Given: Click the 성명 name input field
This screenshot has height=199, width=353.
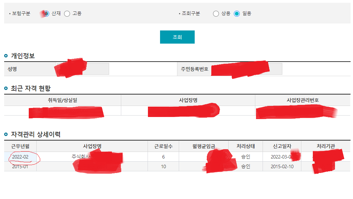Looking at the screenshot, I should pos(97,69).
